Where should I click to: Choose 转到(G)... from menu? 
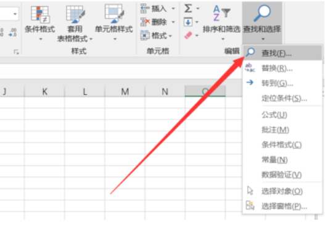click(282, 83)
